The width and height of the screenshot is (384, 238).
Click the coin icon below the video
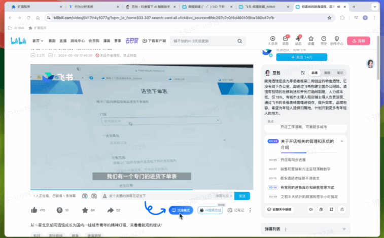59,210
